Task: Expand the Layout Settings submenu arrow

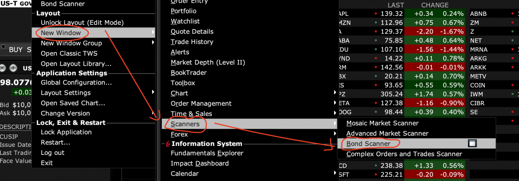Action: click(x=153, y=92)
